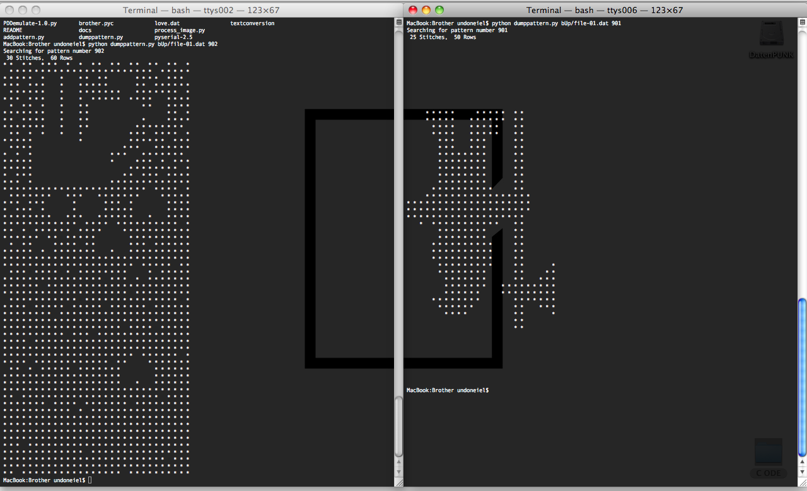The height and width of the screenshot is (491, 807).
Task: Zoom the ttys006 Terminal window
Action: (x=439, y=10)
